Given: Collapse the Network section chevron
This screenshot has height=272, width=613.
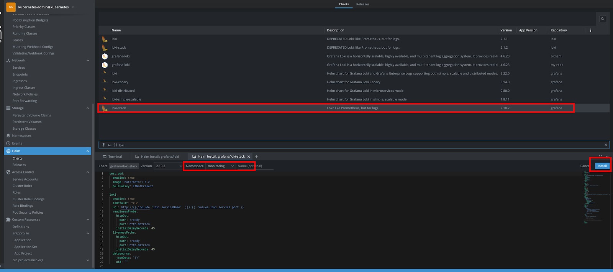Looking at the screenshot, I should point(88,60).
